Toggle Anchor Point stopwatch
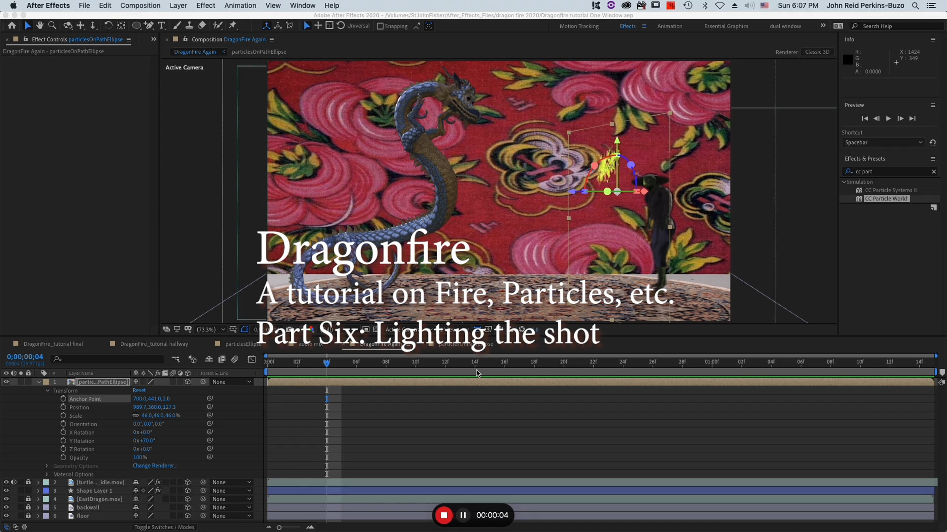This screenshot has height=532, width=947. pyautogui.click(x=63, y=399)
